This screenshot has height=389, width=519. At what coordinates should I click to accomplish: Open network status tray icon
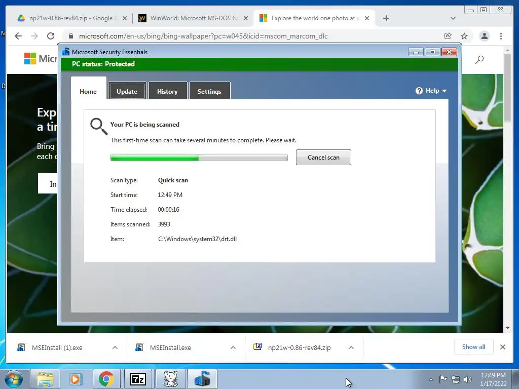coord(456,379)
